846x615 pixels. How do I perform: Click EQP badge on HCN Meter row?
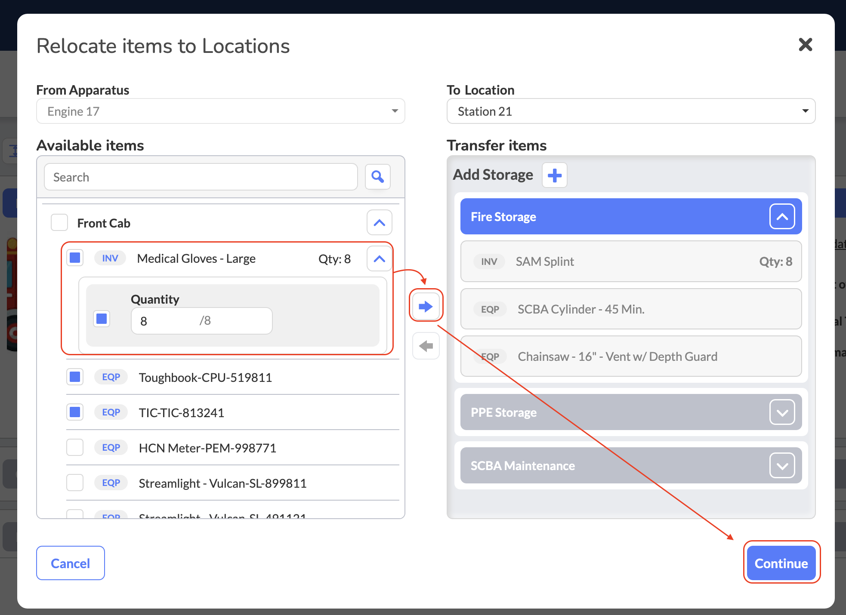pos(111,448)
